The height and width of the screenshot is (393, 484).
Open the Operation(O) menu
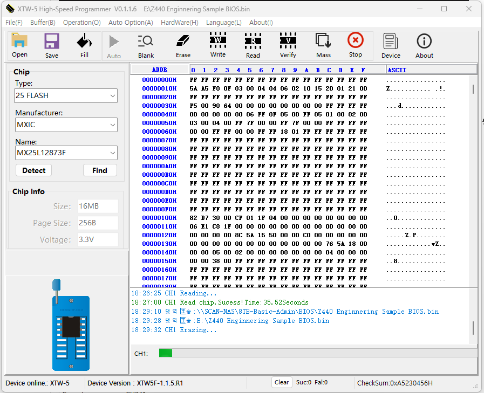coord(82,23)
